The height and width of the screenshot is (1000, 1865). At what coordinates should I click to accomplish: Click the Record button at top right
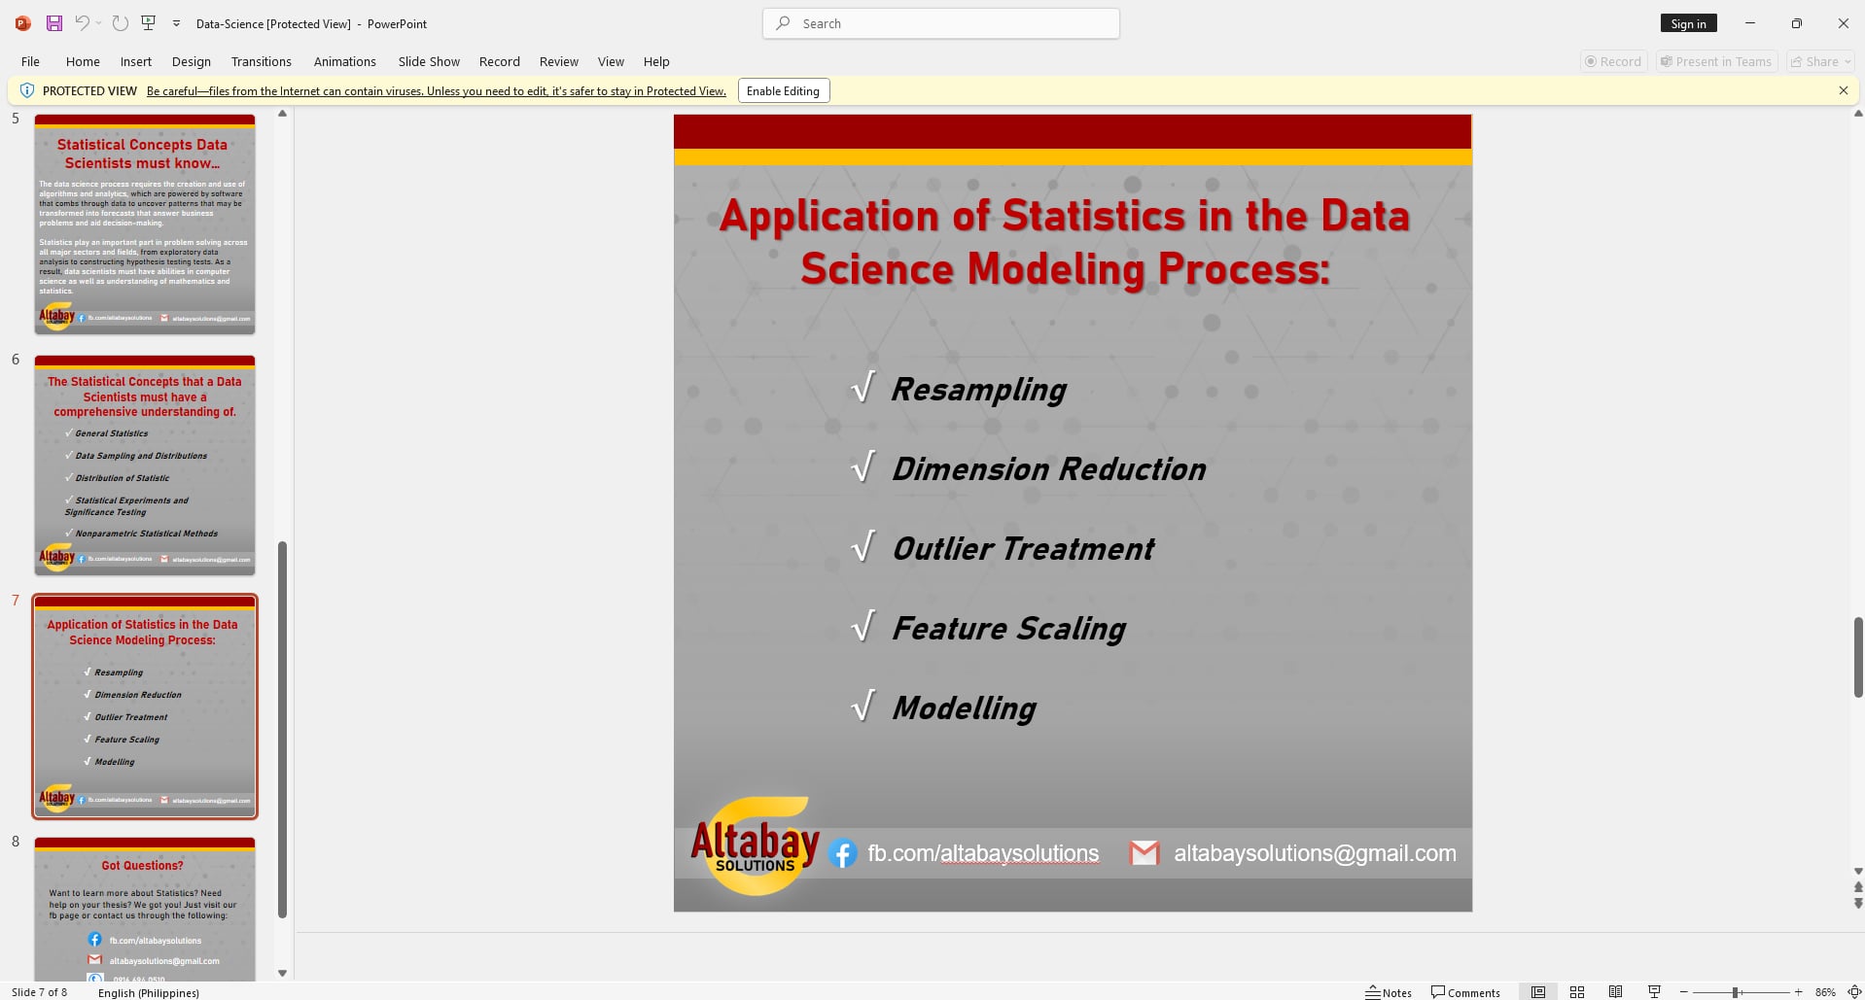pyautogui.click(x=1614, y=61)
